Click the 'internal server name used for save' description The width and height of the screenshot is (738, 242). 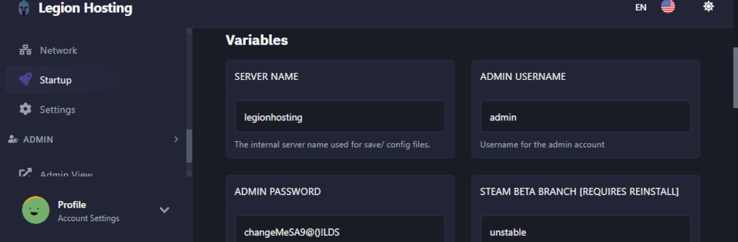(x=332, y=145)
